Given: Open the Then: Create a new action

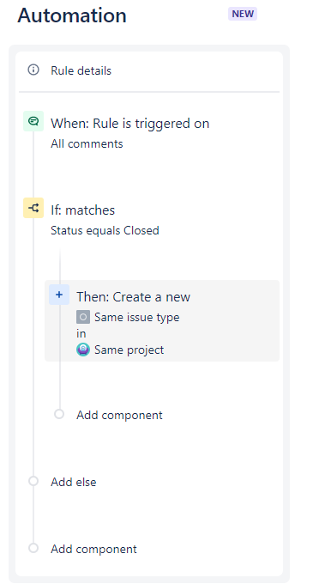Looking at the screenshot, I should click(x=162, y=320).
